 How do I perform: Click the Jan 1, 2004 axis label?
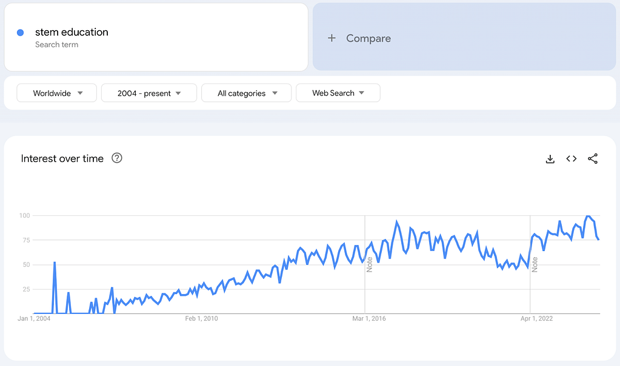(33, 318)
